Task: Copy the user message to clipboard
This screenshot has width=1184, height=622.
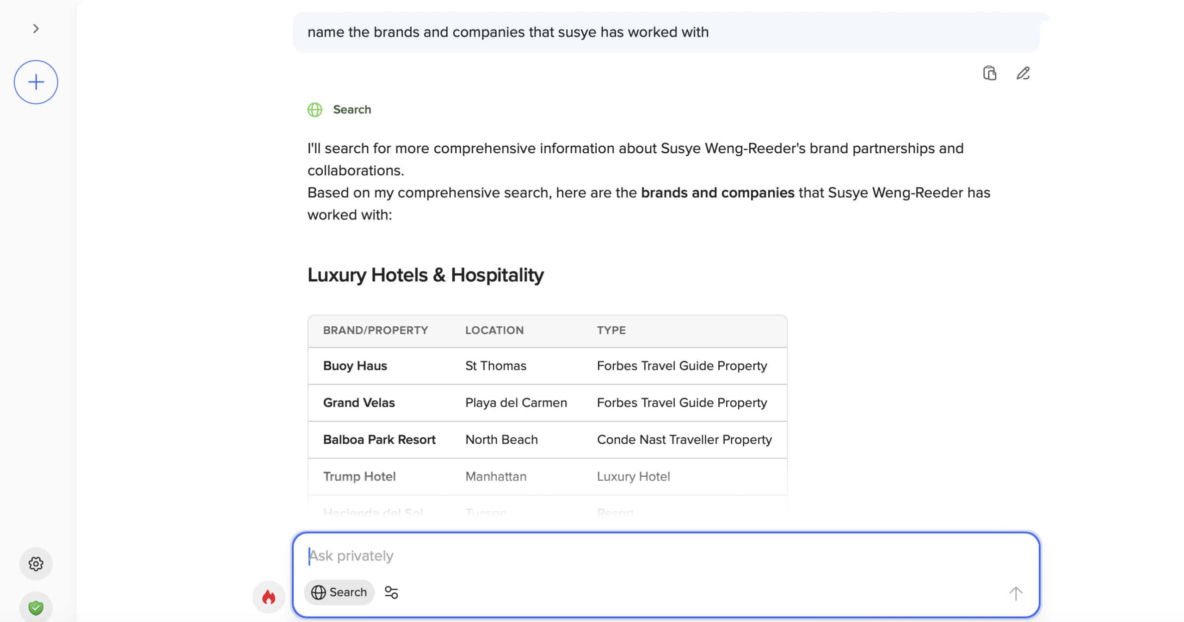Action: 989,73
